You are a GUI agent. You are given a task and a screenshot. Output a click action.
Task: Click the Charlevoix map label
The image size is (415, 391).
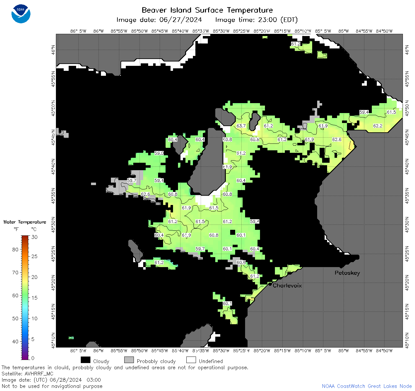coord(287,285)
